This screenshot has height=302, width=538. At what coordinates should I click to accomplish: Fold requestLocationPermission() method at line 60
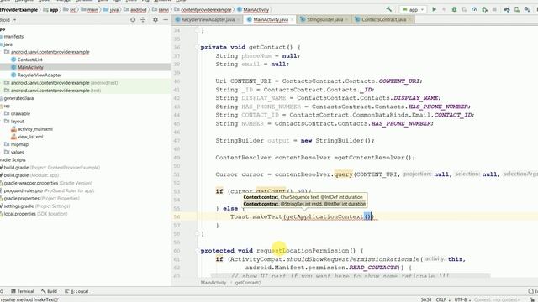point(198,251)
